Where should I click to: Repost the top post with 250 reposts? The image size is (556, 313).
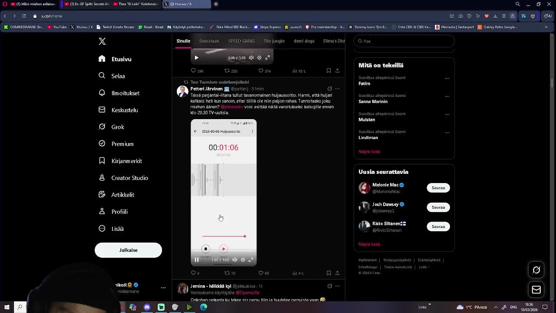tap(231, 71)
